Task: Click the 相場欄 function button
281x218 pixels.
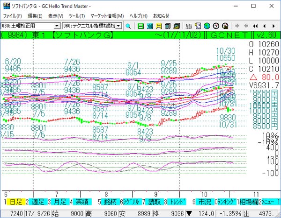Action: tap(249, 202)
